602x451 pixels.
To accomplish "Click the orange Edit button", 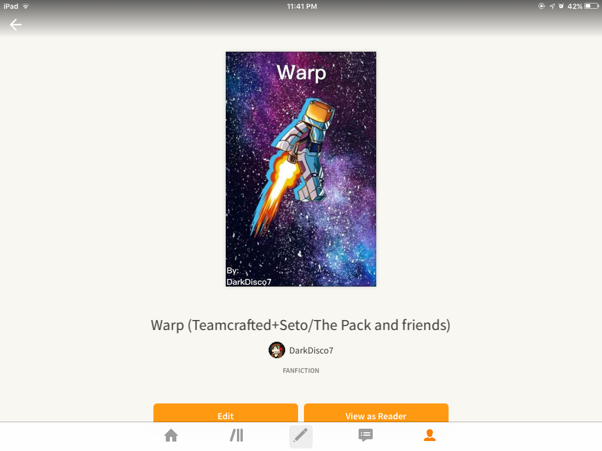I will (226, 413).
